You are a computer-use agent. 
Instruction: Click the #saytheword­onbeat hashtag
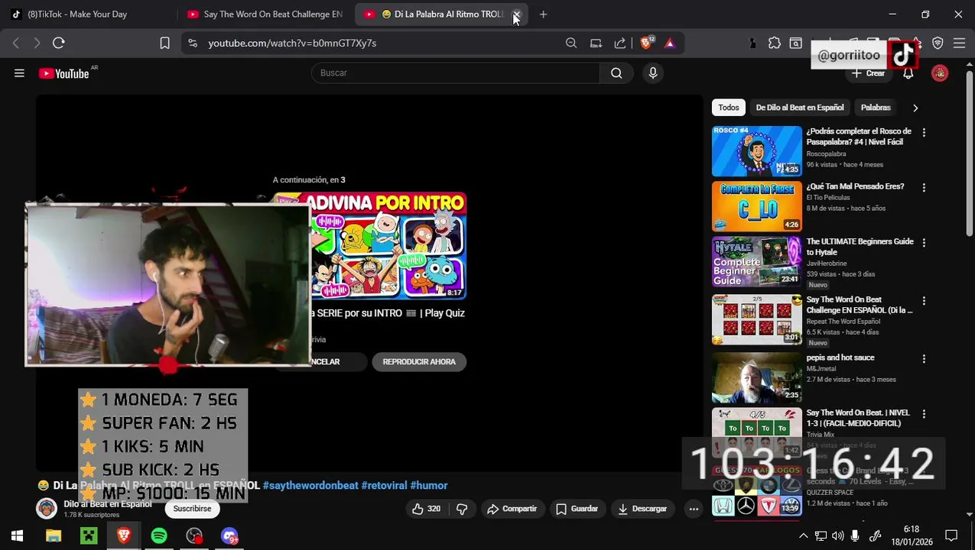point(310,486)
